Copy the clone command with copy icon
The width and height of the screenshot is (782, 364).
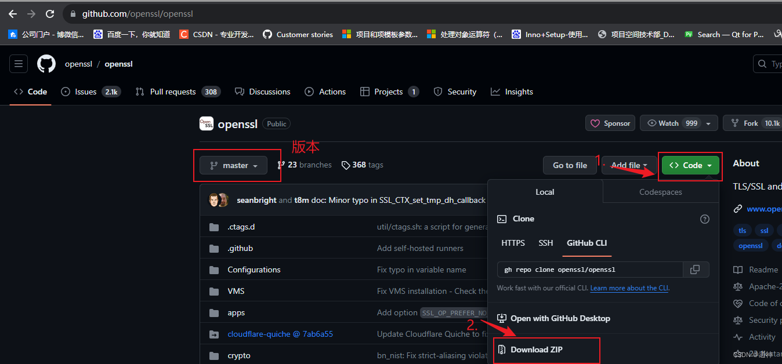tap(696, 270)
